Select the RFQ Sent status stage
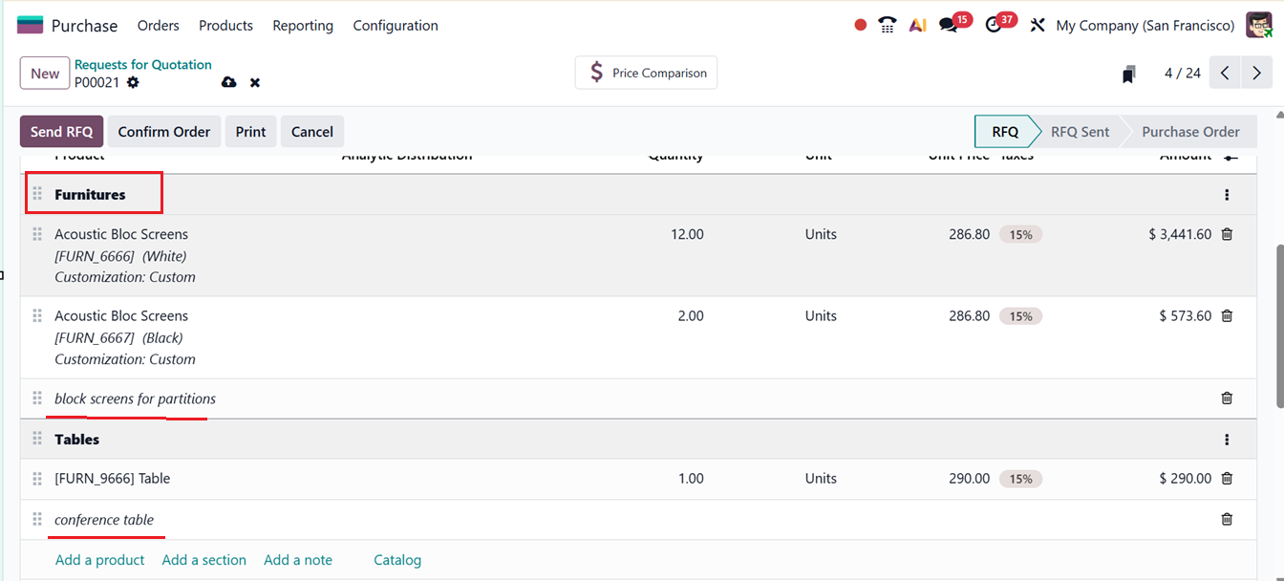Image resolution: width=1284 pixels, height=581 pixels. click(1080, 132)
